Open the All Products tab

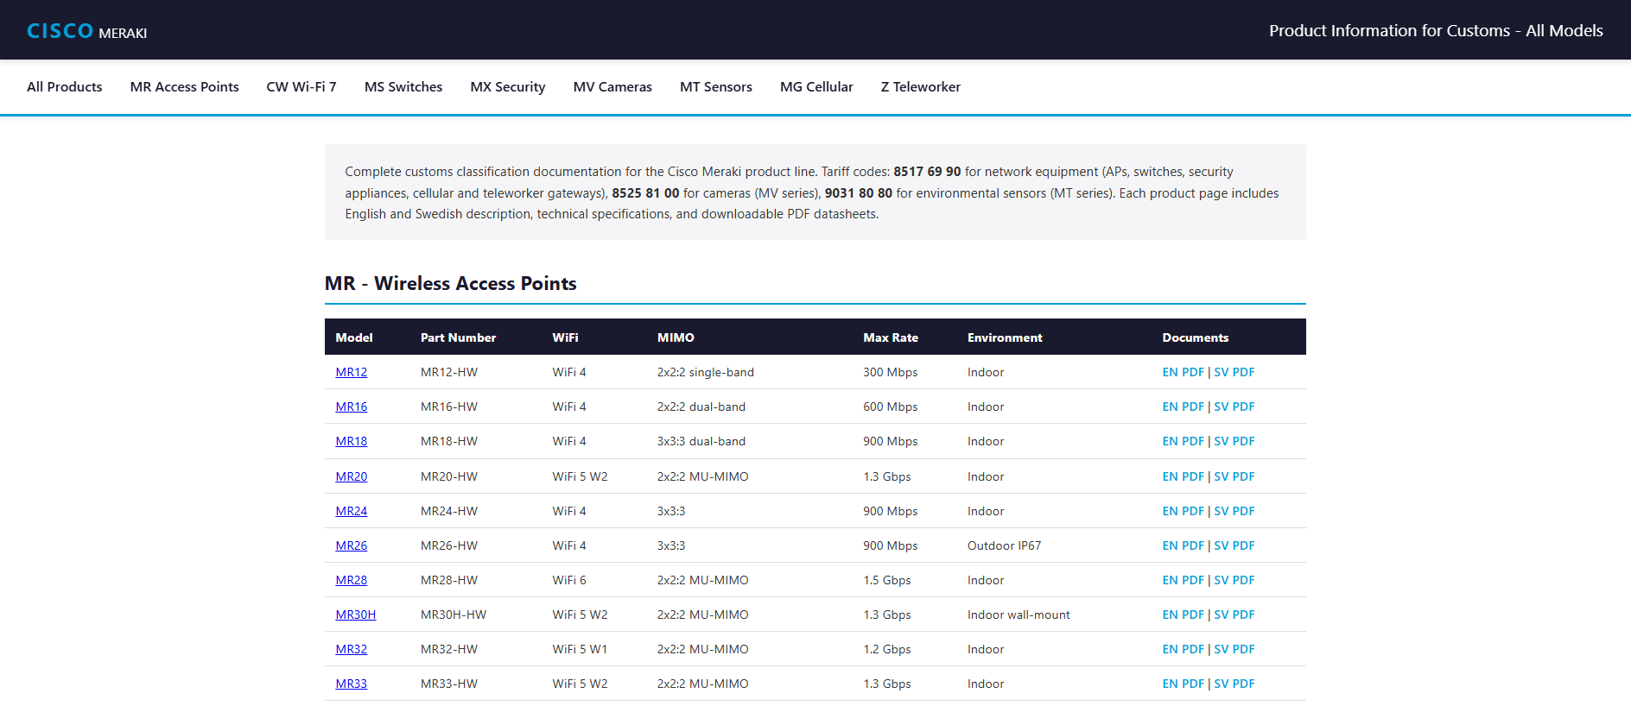click(65, 86)
